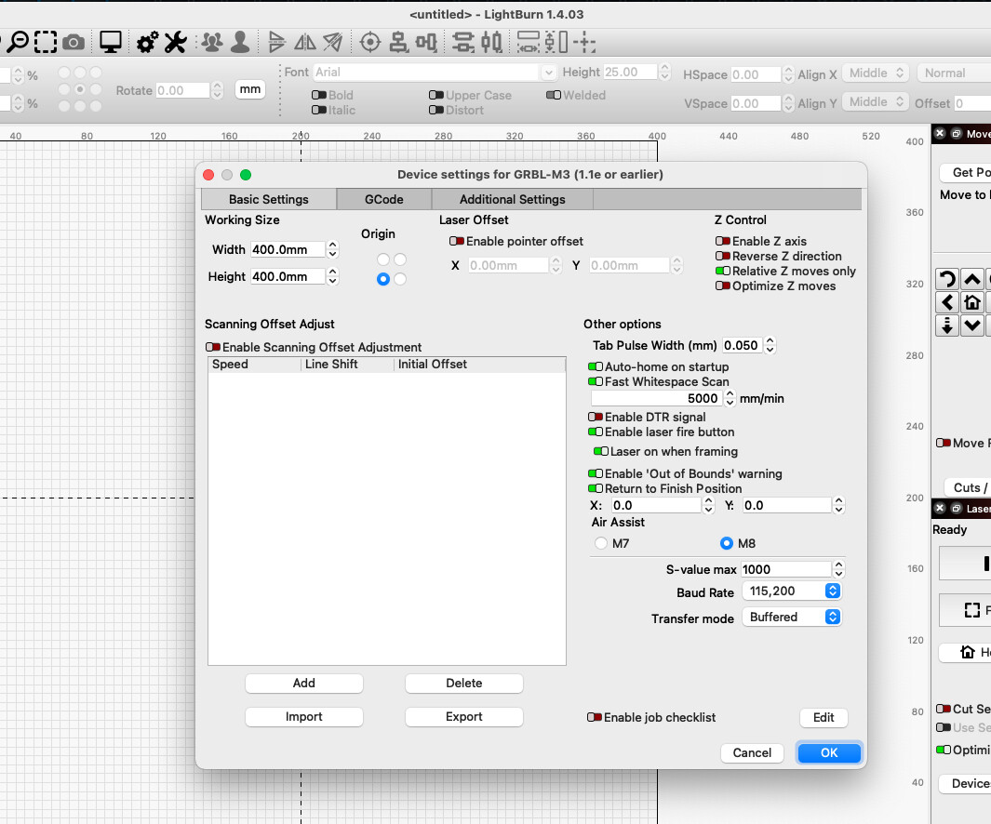This screenshot has width=991, height=824.
Task: Switch to the Basic Settings tab
Action: click(x=269, y=199)
